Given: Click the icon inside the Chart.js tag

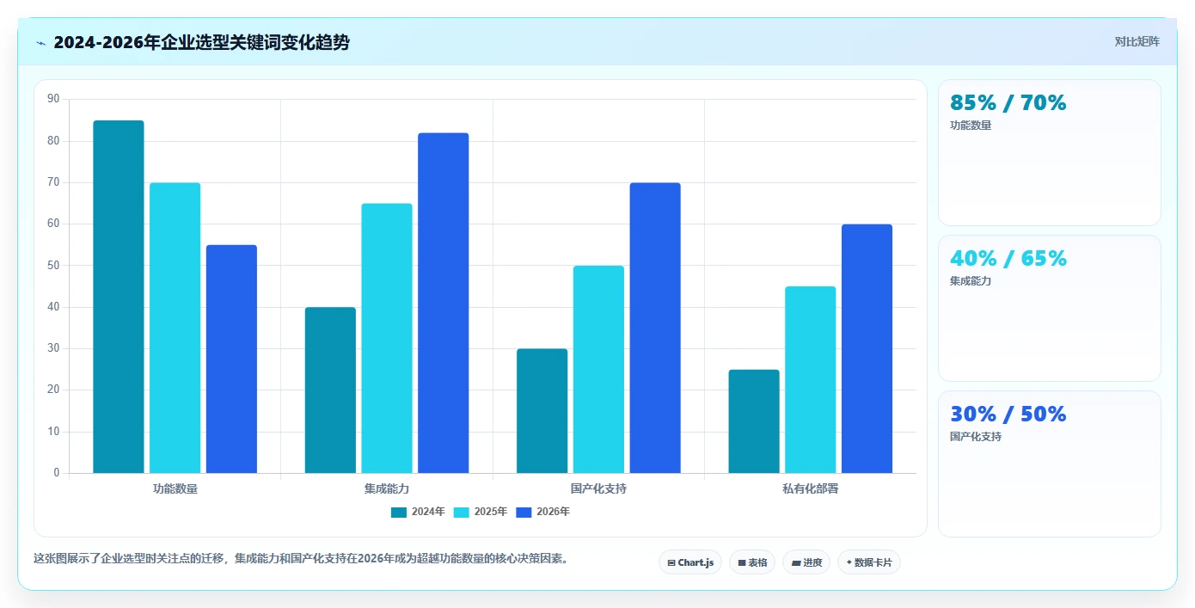Looking at the screenshot, I should [671, 563].
